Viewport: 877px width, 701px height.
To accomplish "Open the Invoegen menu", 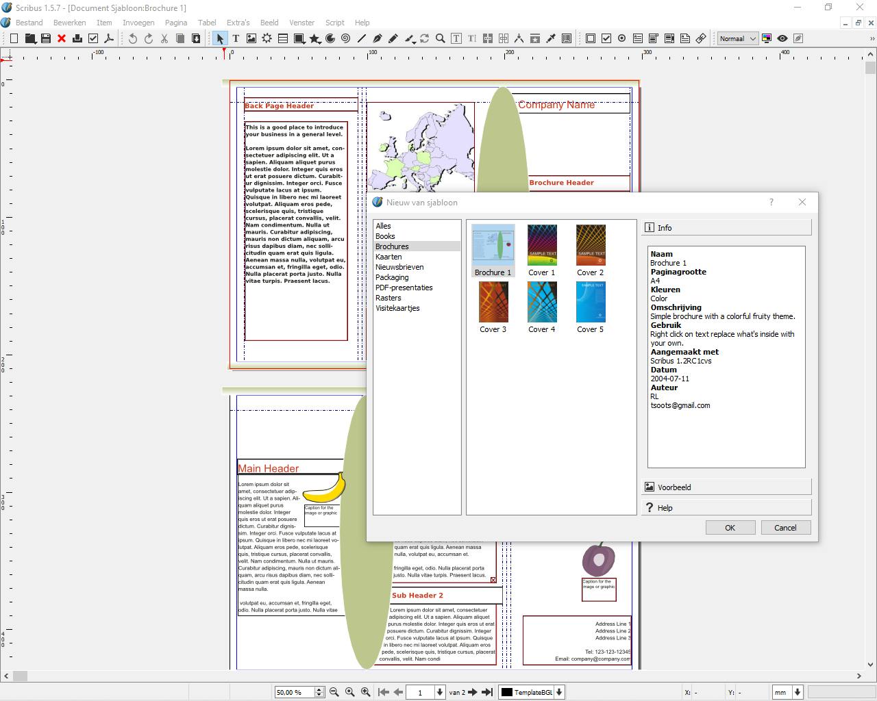I will coord(138,23).
